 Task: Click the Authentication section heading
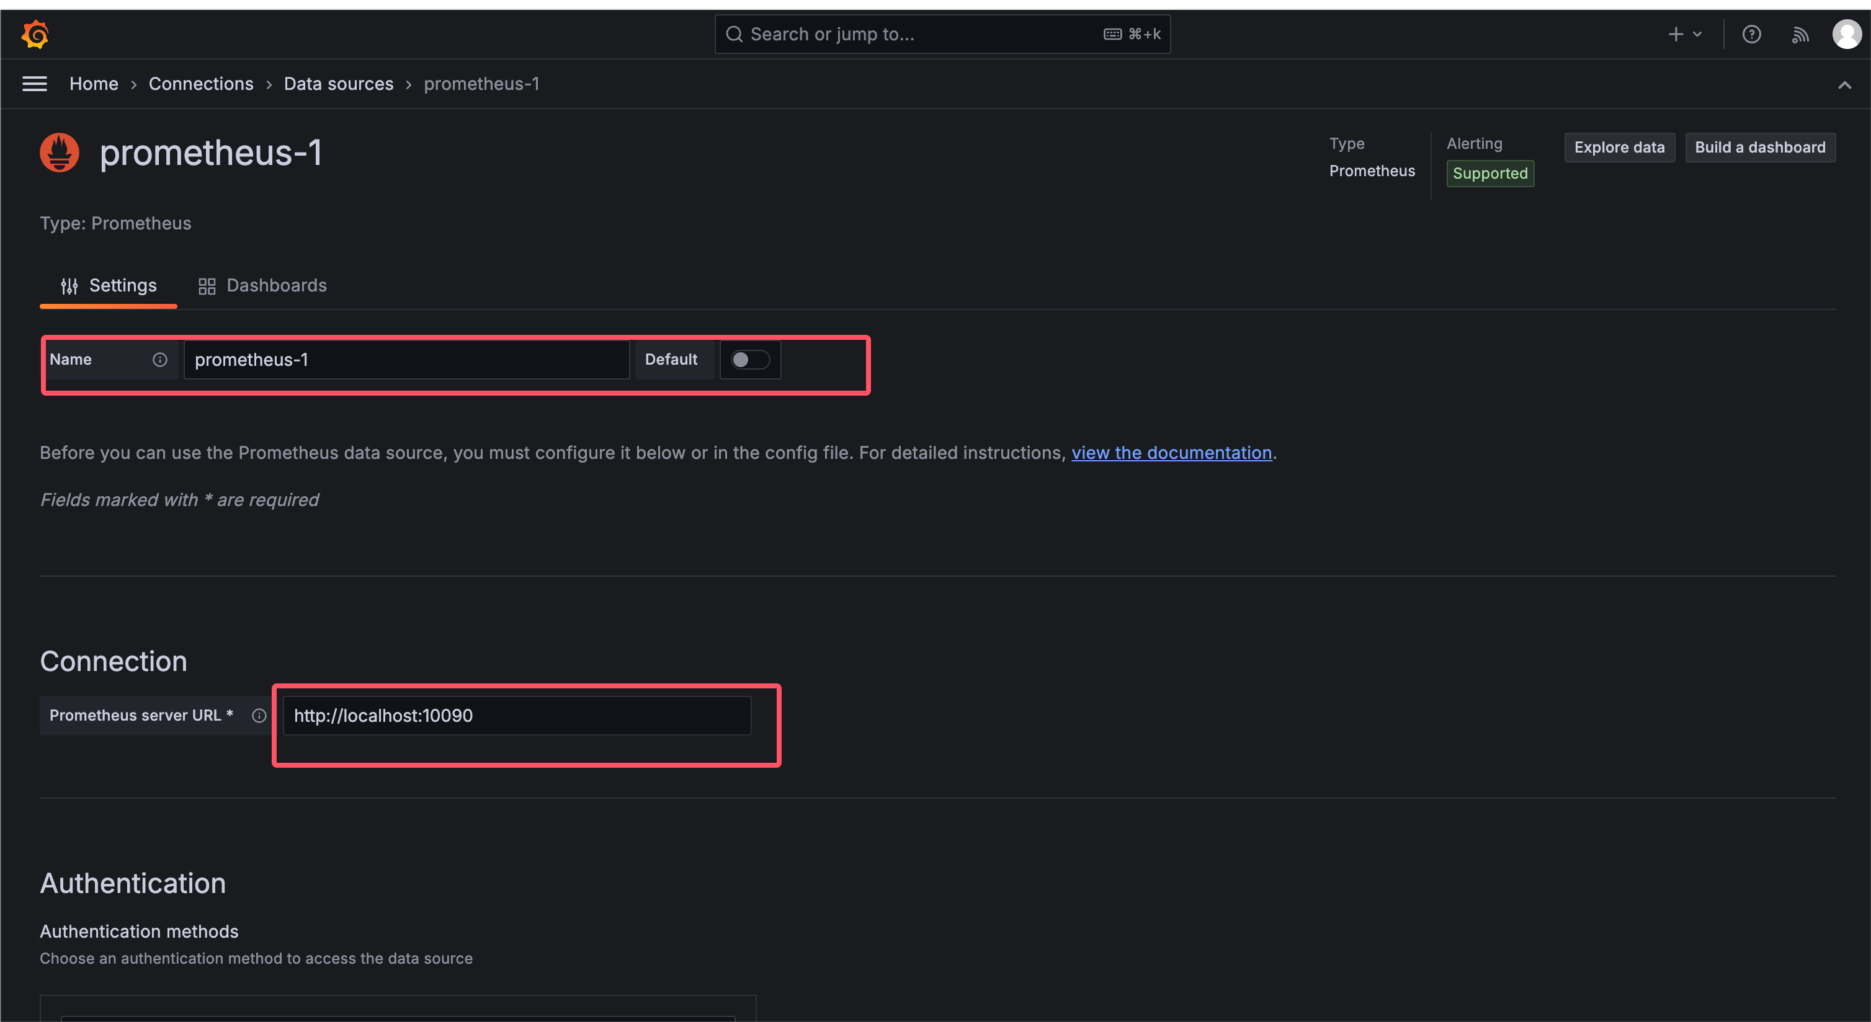(133, 883)
